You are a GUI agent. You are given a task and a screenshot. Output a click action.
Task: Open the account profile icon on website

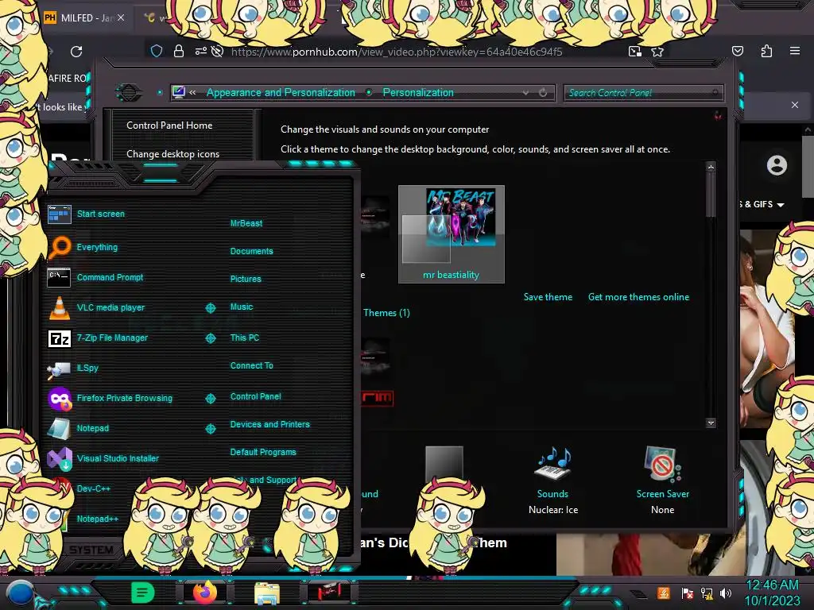pos(777,165)
